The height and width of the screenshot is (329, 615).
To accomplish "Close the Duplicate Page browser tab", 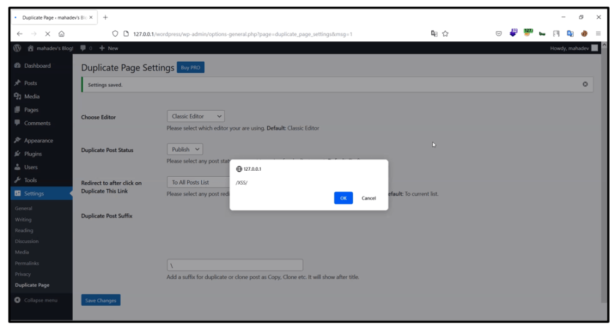I will point(91,17).
